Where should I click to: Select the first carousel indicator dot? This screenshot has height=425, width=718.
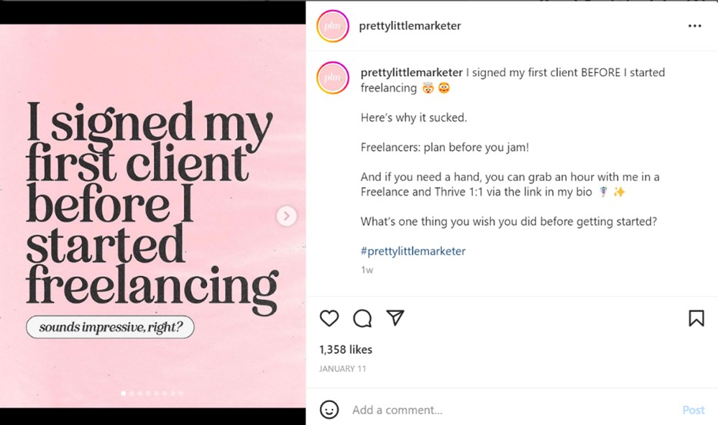pos(123,393)
